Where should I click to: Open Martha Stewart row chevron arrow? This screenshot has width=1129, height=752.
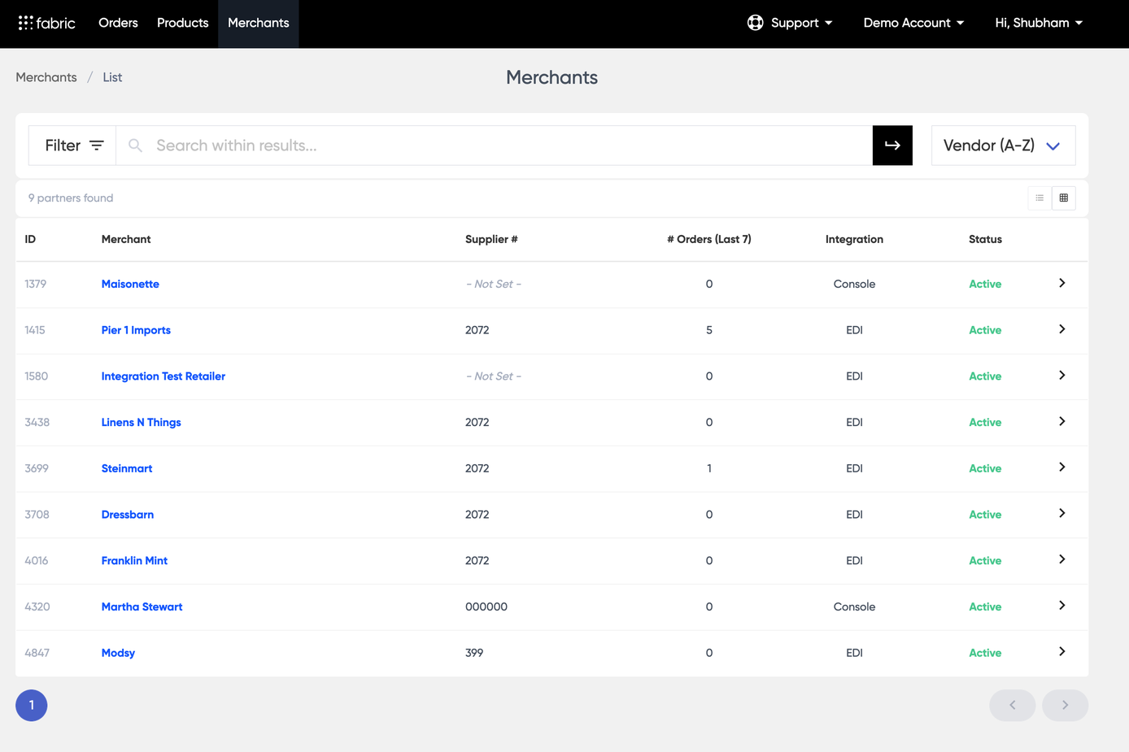pos(1062,606)
